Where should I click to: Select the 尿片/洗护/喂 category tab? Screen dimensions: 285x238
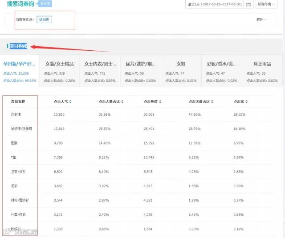coord(141,72)
